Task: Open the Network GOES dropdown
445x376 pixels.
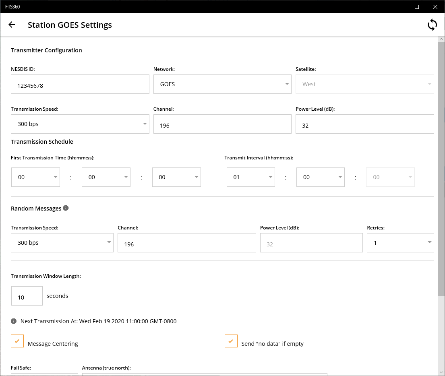Action: pos(222,84)
